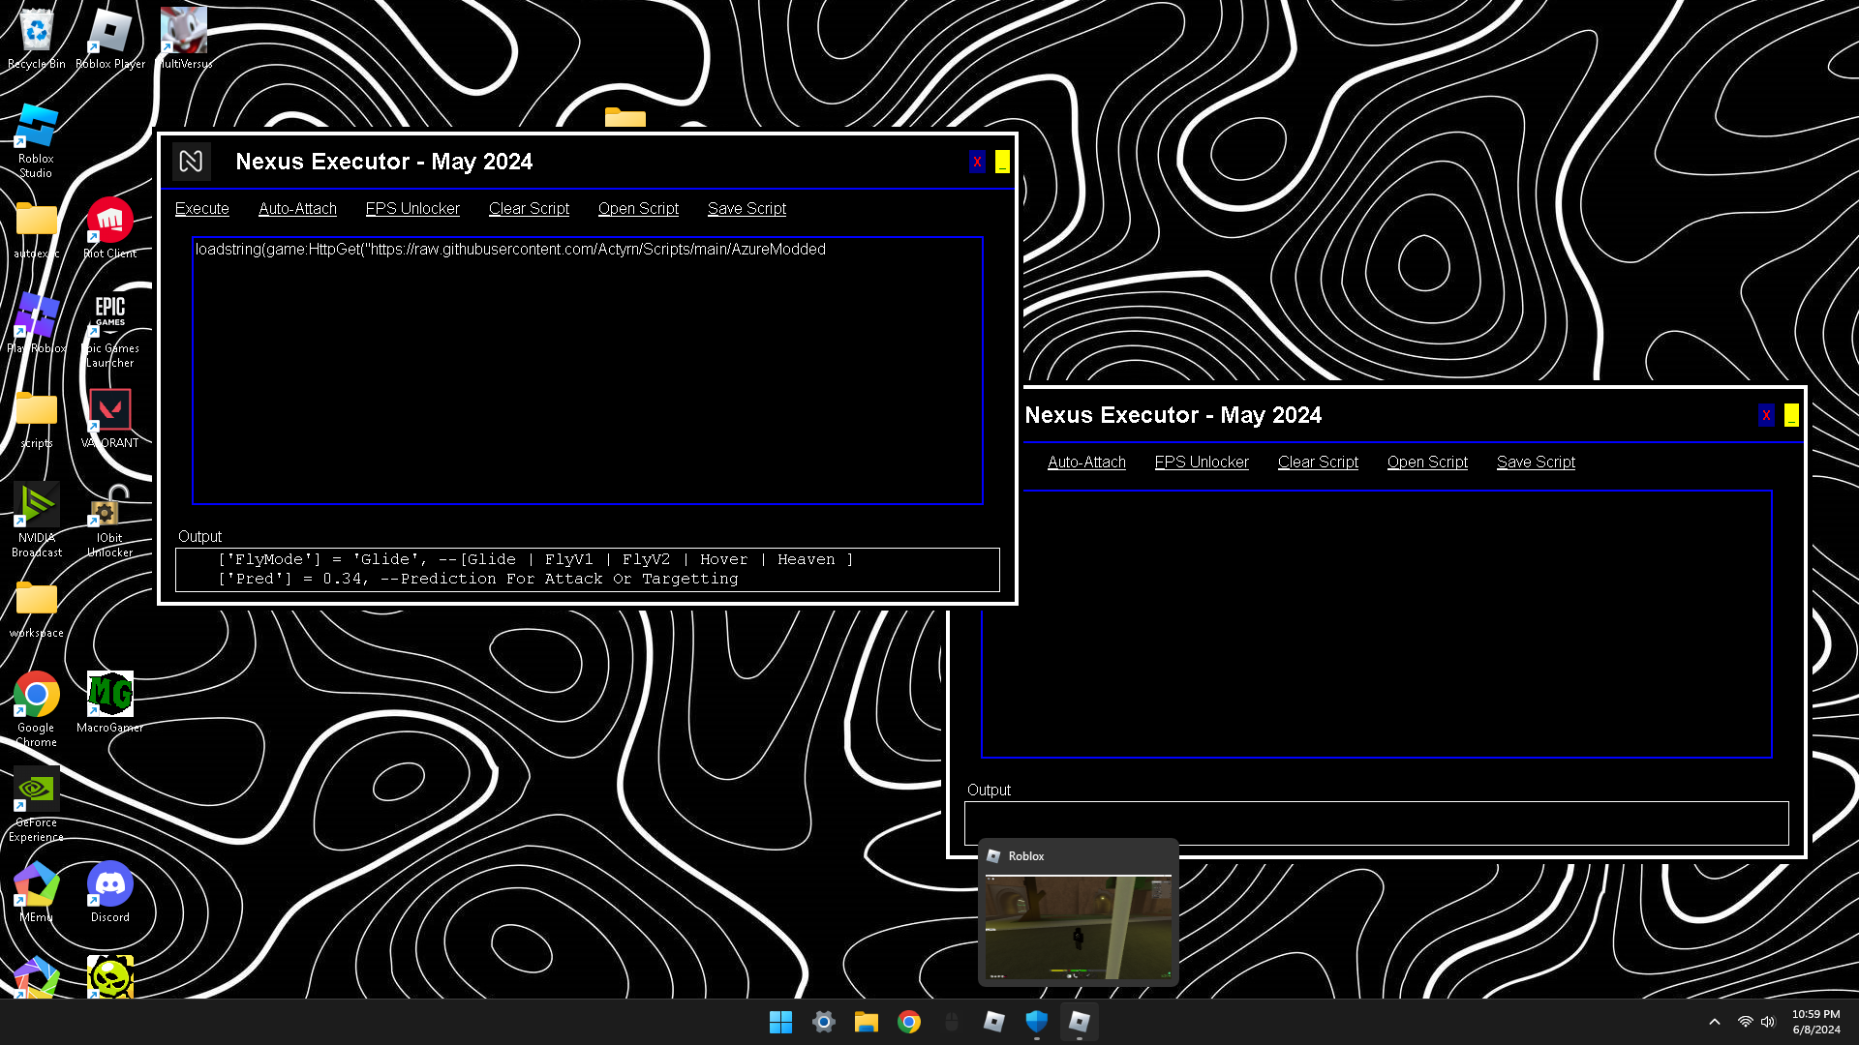Click Save Script in the left Nexus window
1859x1045 pixels.
(x=746, y=208)
